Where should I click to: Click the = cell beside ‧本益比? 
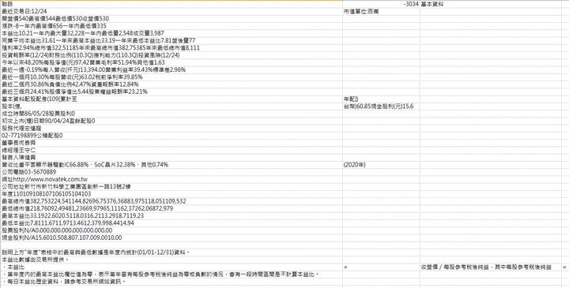click(381, 267)
